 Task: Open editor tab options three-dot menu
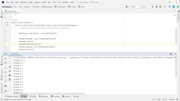(x=175, y=11)
